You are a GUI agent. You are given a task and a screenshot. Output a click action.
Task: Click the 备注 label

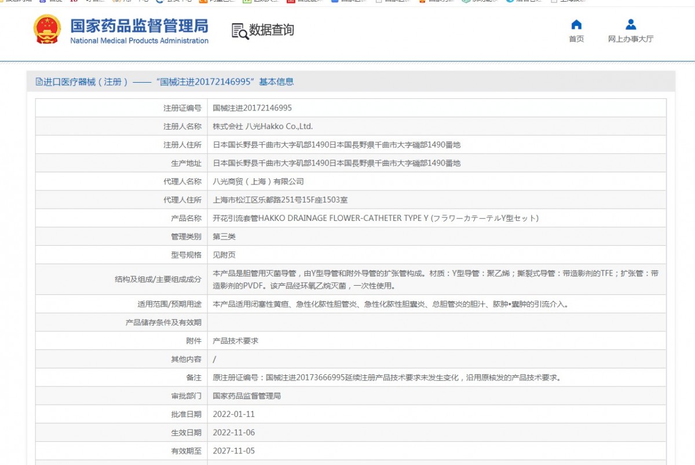tap(193, 378)
